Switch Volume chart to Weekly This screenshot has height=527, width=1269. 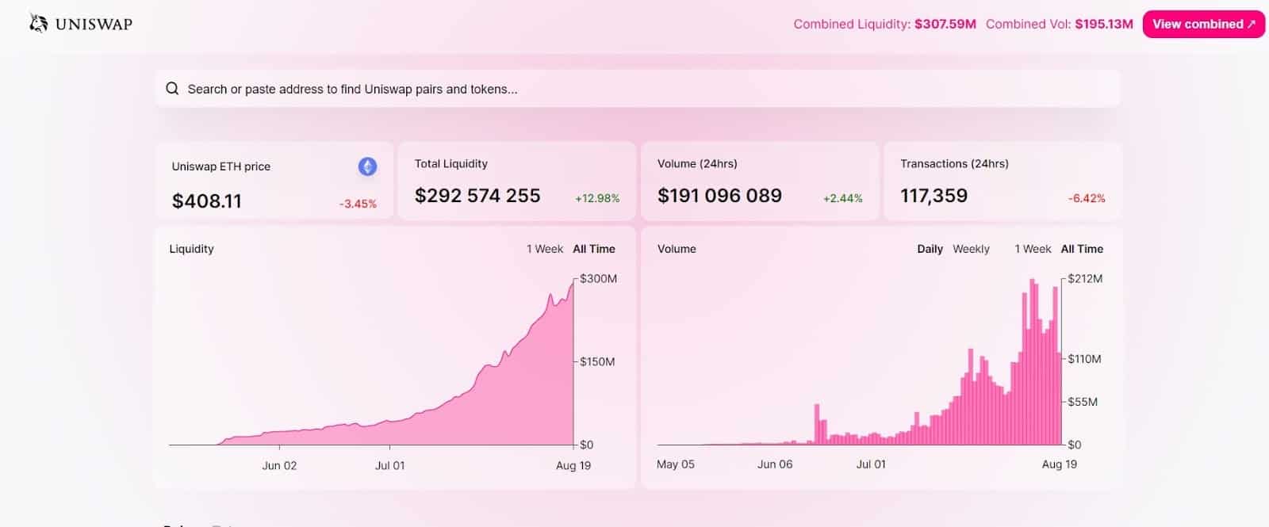tap(971, 249)
